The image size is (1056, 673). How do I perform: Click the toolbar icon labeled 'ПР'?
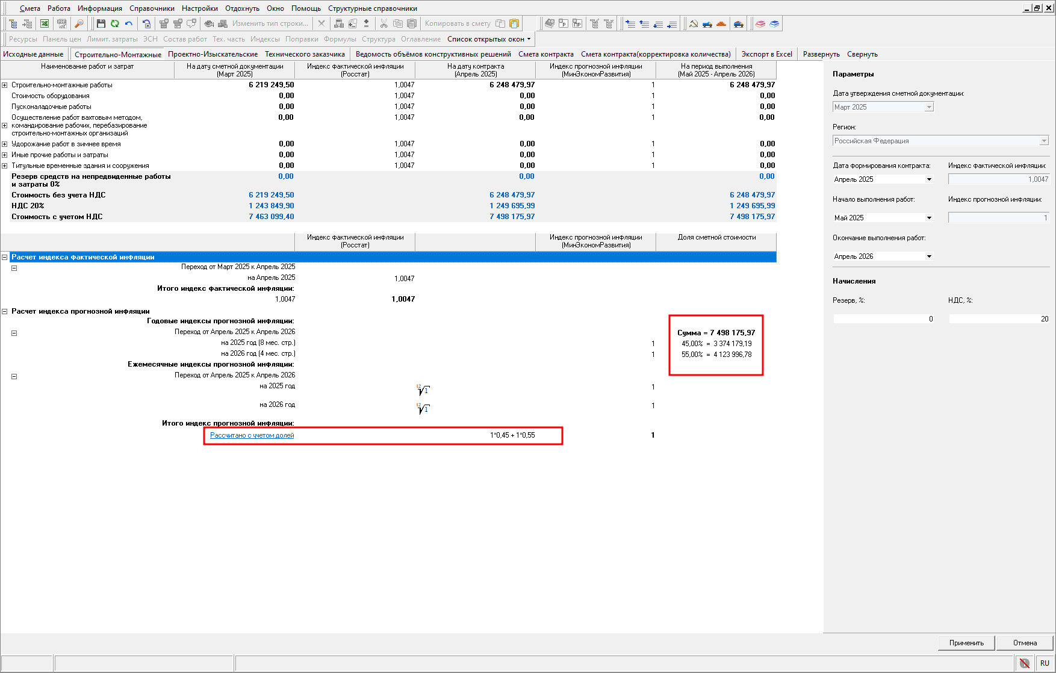click(577, 23)
